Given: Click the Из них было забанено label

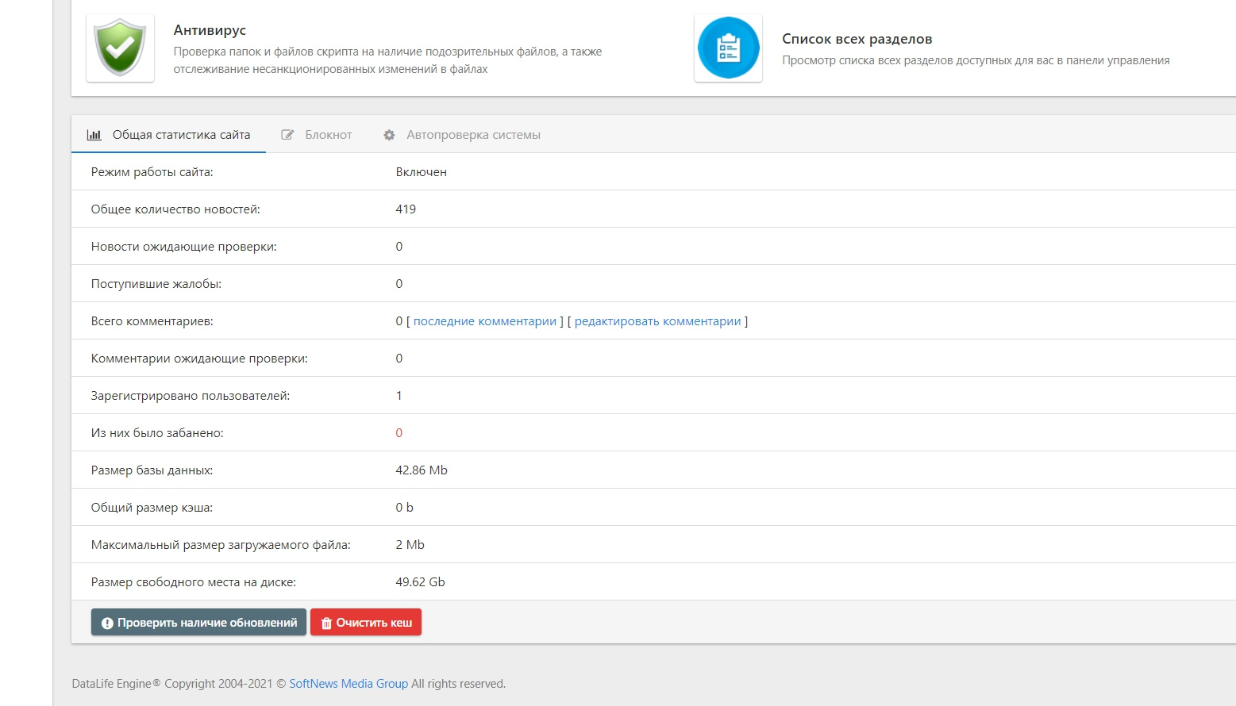Looking at the screenshot, I should point(157,433).
